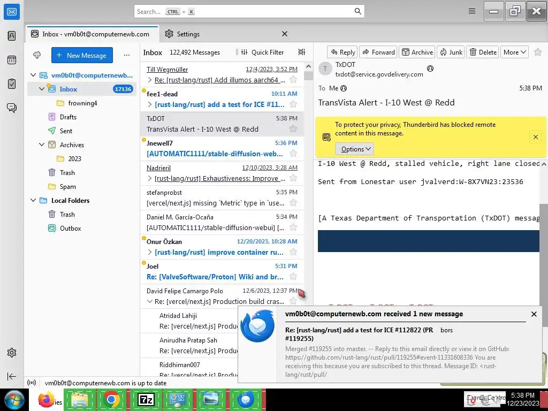Forward the TxDOT message
The image size is (548, 411).
pos(378,52)
